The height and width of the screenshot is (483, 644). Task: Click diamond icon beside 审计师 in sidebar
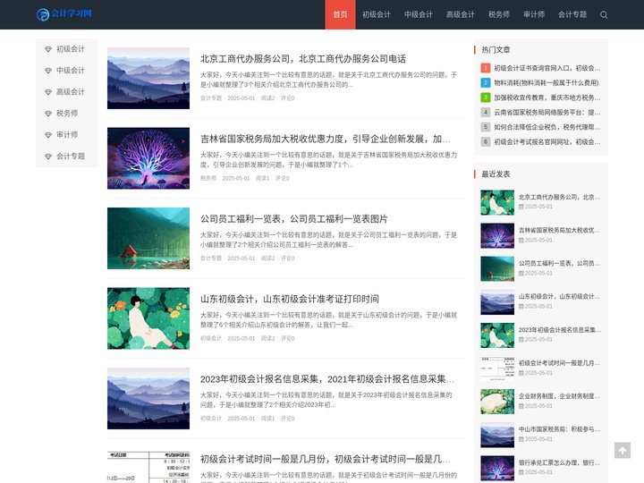(x=48, y=135)
